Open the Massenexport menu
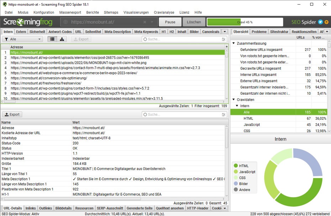Viewport: 331px width, 216px height. (x=70, y=12)
